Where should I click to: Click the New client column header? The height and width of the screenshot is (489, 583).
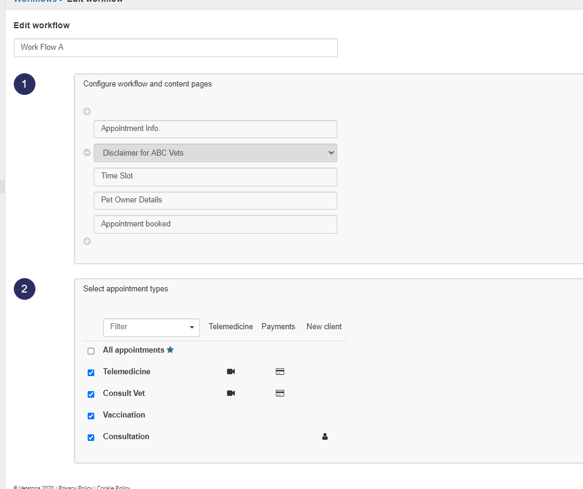324,326
